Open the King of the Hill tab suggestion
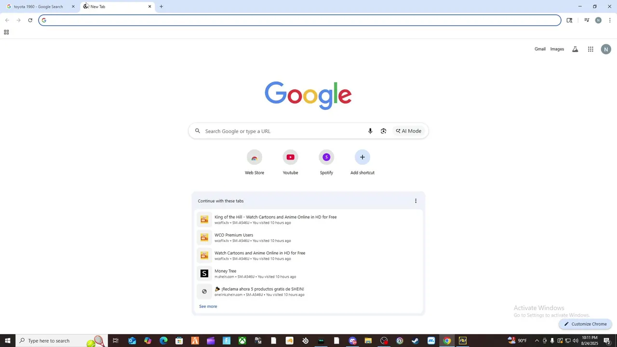617x347 pixels. click(308, 220)
